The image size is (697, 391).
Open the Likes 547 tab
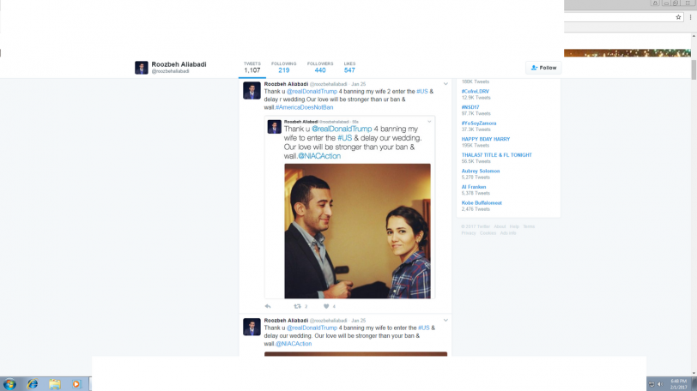point(349,68)
